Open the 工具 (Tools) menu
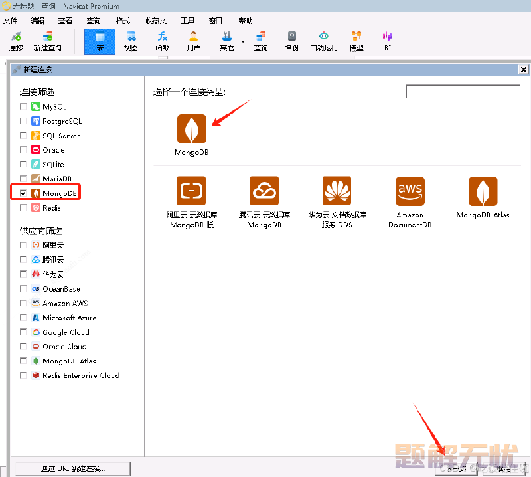This screenshot has height=477, width=531. pyautogui.click(x=187, y=21)
